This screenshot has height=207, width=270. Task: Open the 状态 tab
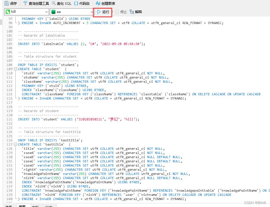point(49,206)
